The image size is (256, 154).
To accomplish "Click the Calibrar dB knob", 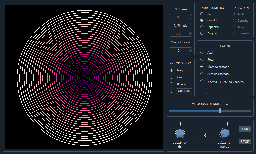I will [180, 134].
